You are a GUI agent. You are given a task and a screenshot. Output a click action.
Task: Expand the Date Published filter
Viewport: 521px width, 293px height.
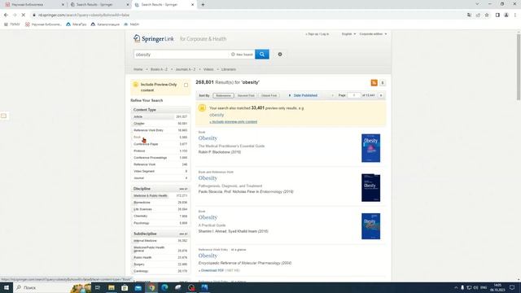[x=303, y=95]
